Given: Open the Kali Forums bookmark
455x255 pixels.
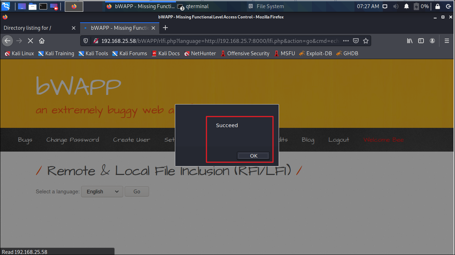Looking at the screenshot, I should [x=130, y=53].
